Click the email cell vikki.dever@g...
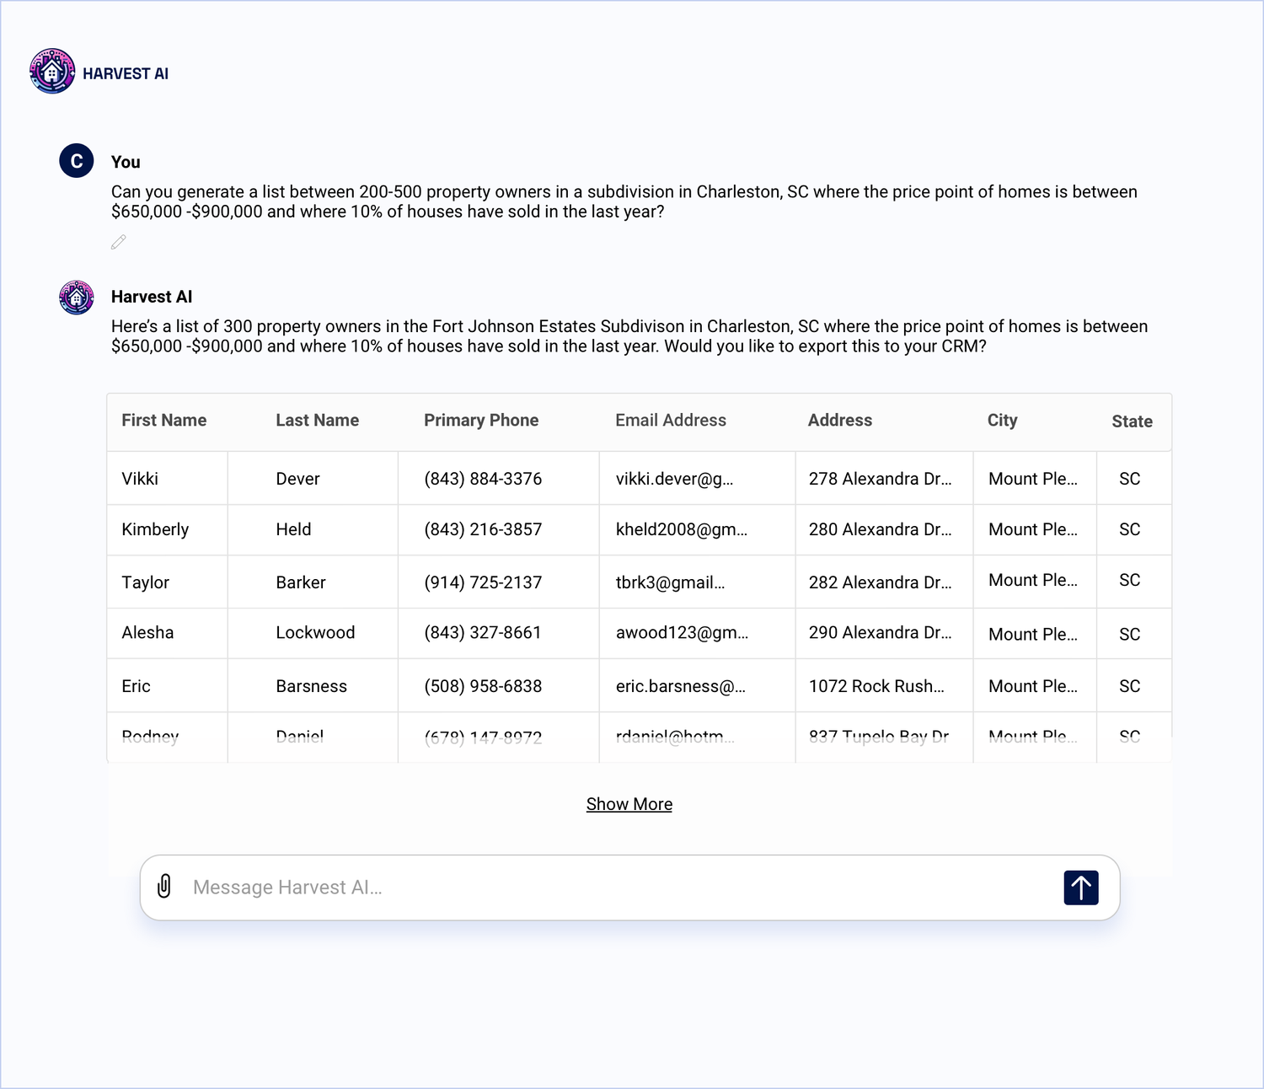The width and height of the screenshot is (1264, 1089). coord(675,479)
